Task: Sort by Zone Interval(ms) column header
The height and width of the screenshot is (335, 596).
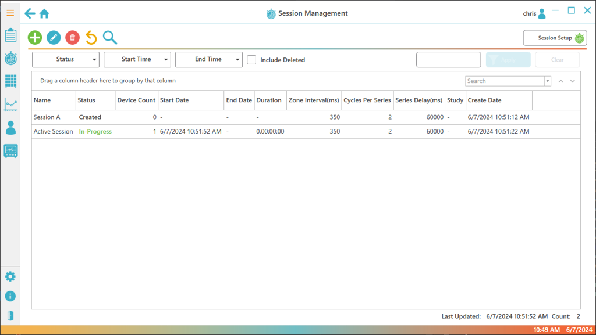Action: pos(314,100)
